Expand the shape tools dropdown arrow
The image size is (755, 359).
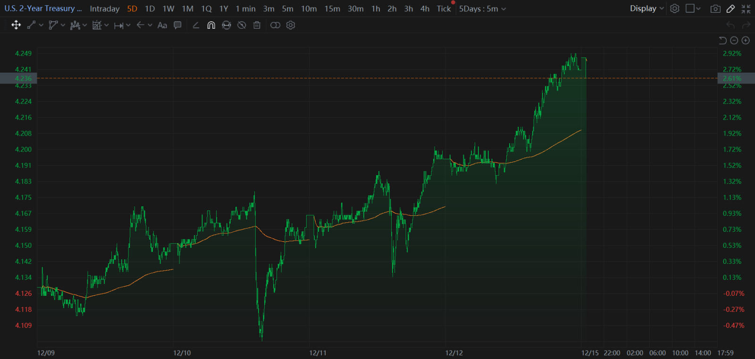click(x=63, y=25)
